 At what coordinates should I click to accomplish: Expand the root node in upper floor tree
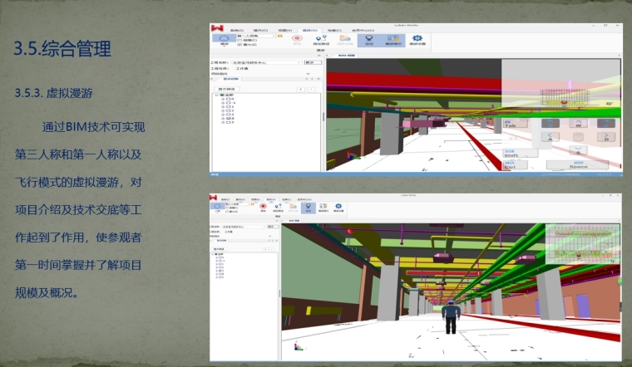(x=216, y=94)
